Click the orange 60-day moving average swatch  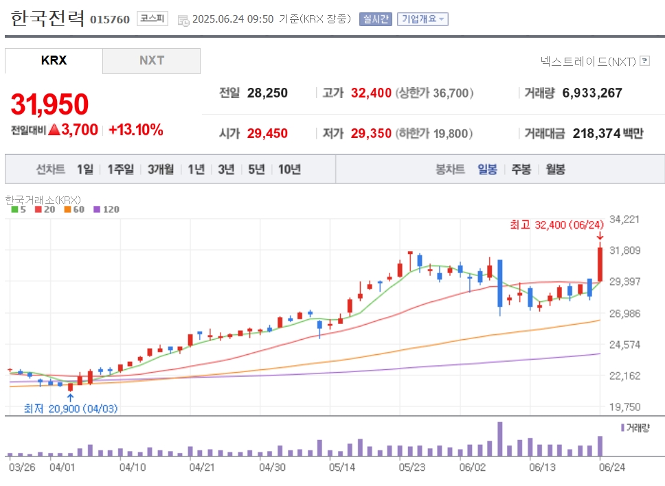(x=67, y=209)
